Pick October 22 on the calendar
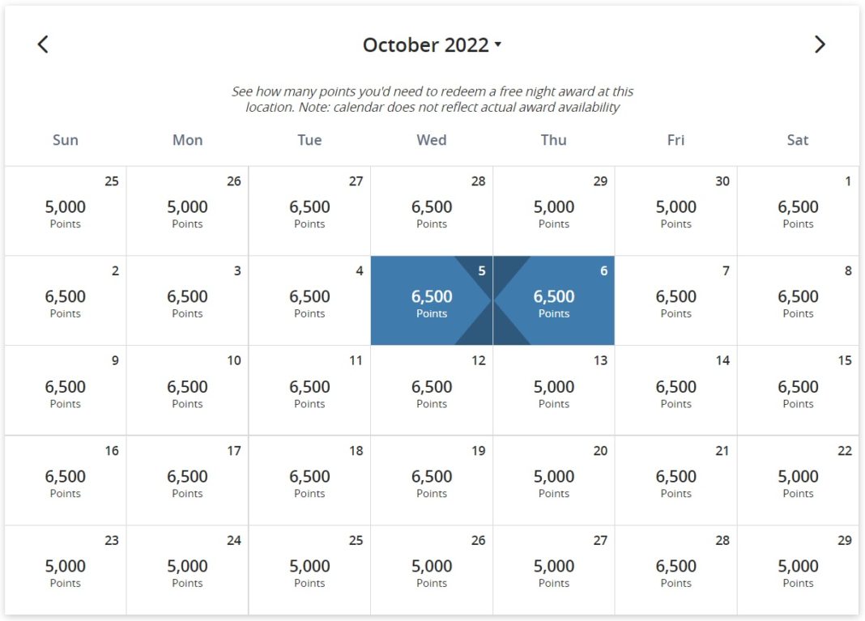 click(798, 479)
